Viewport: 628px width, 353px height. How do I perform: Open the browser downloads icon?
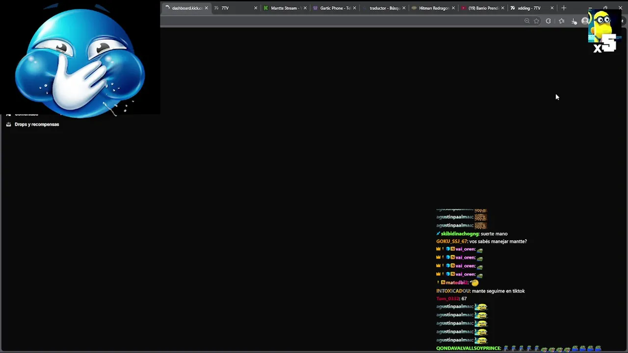click(x=574, y=21)
